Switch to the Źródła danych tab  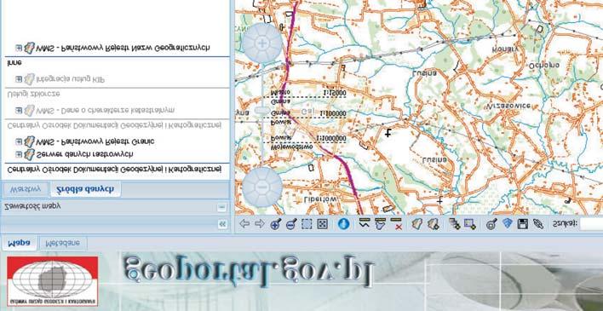pos(85,190)
